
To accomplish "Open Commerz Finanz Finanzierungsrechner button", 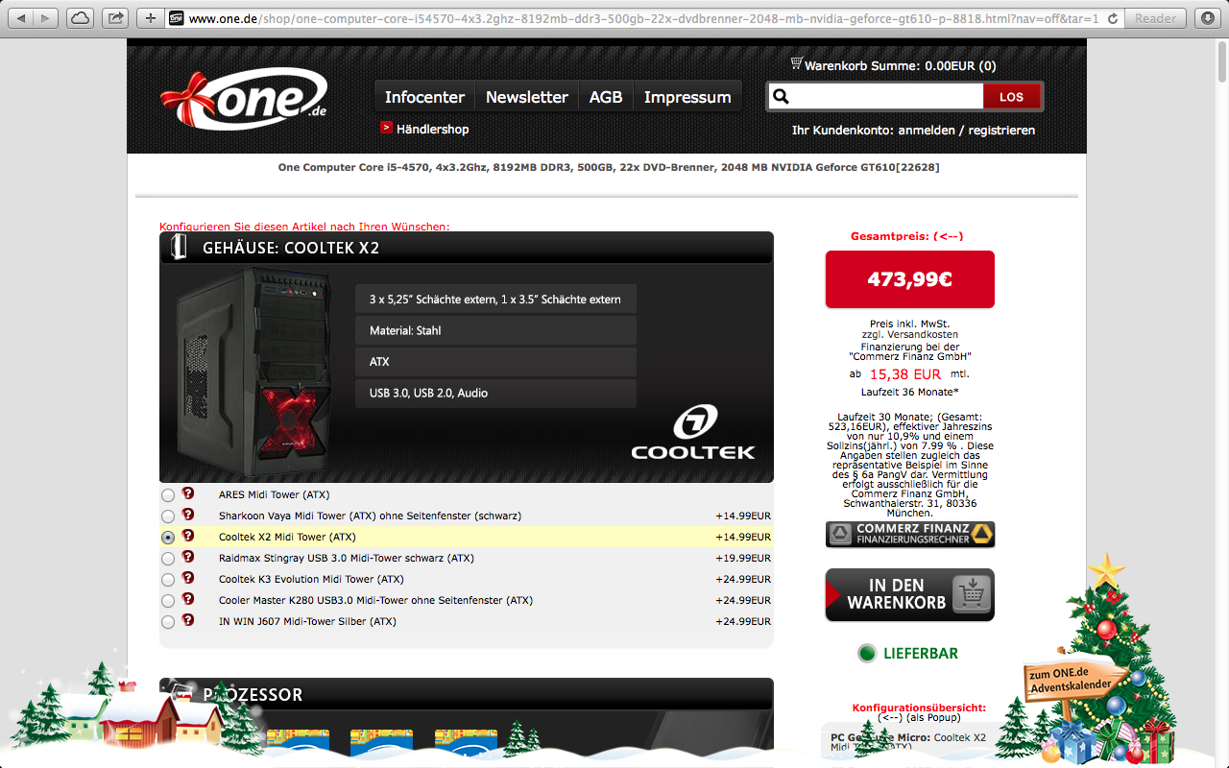I will (909, 535).
